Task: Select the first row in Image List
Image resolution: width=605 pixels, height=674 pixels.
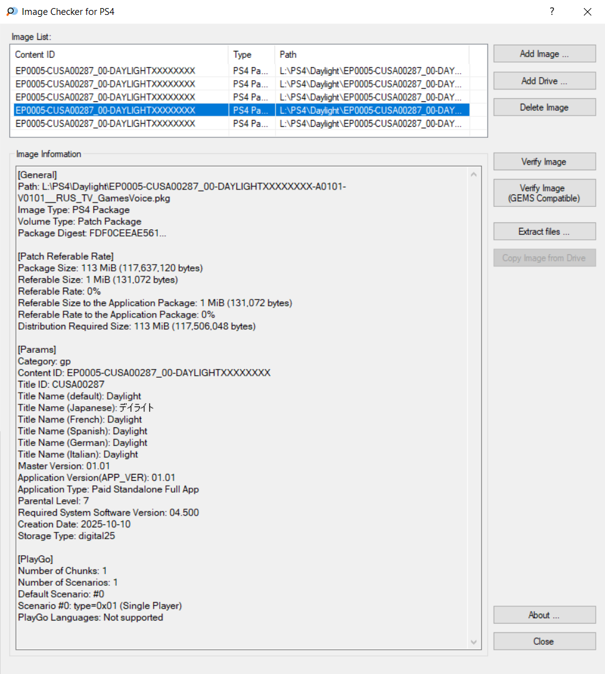Action: tap(106, 71)
